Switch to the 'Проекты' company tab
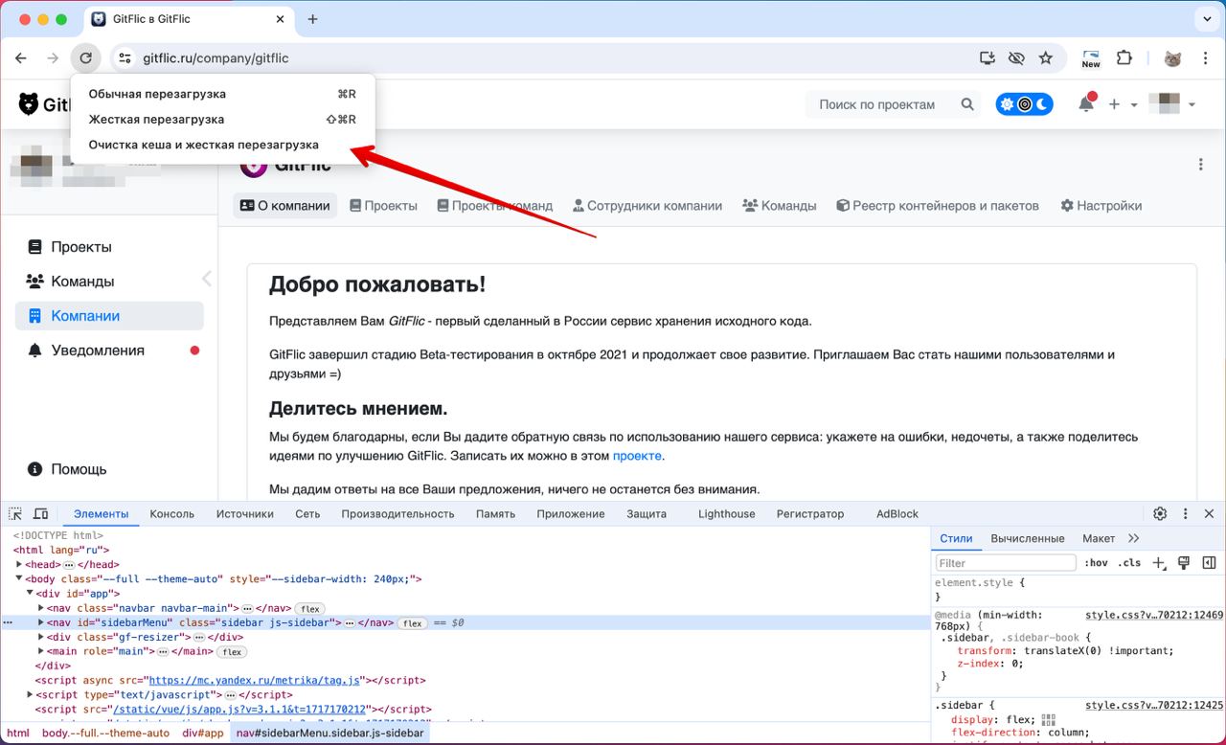This screenshot has width=1226, height=745. 383,206
